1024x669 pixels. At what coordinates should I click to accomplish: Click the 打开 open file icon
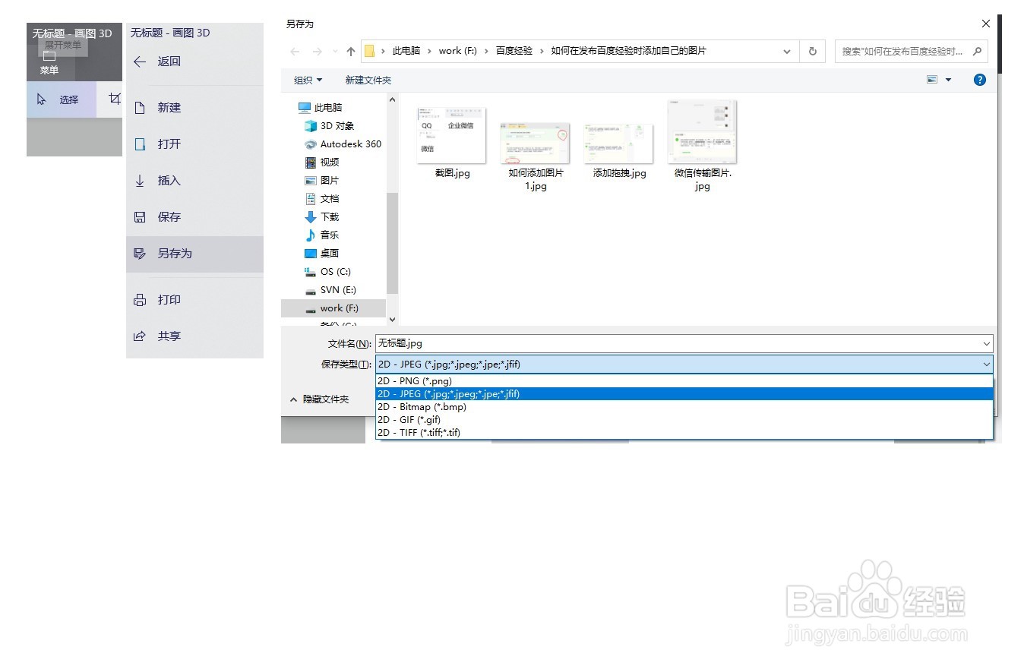(140, 144)
